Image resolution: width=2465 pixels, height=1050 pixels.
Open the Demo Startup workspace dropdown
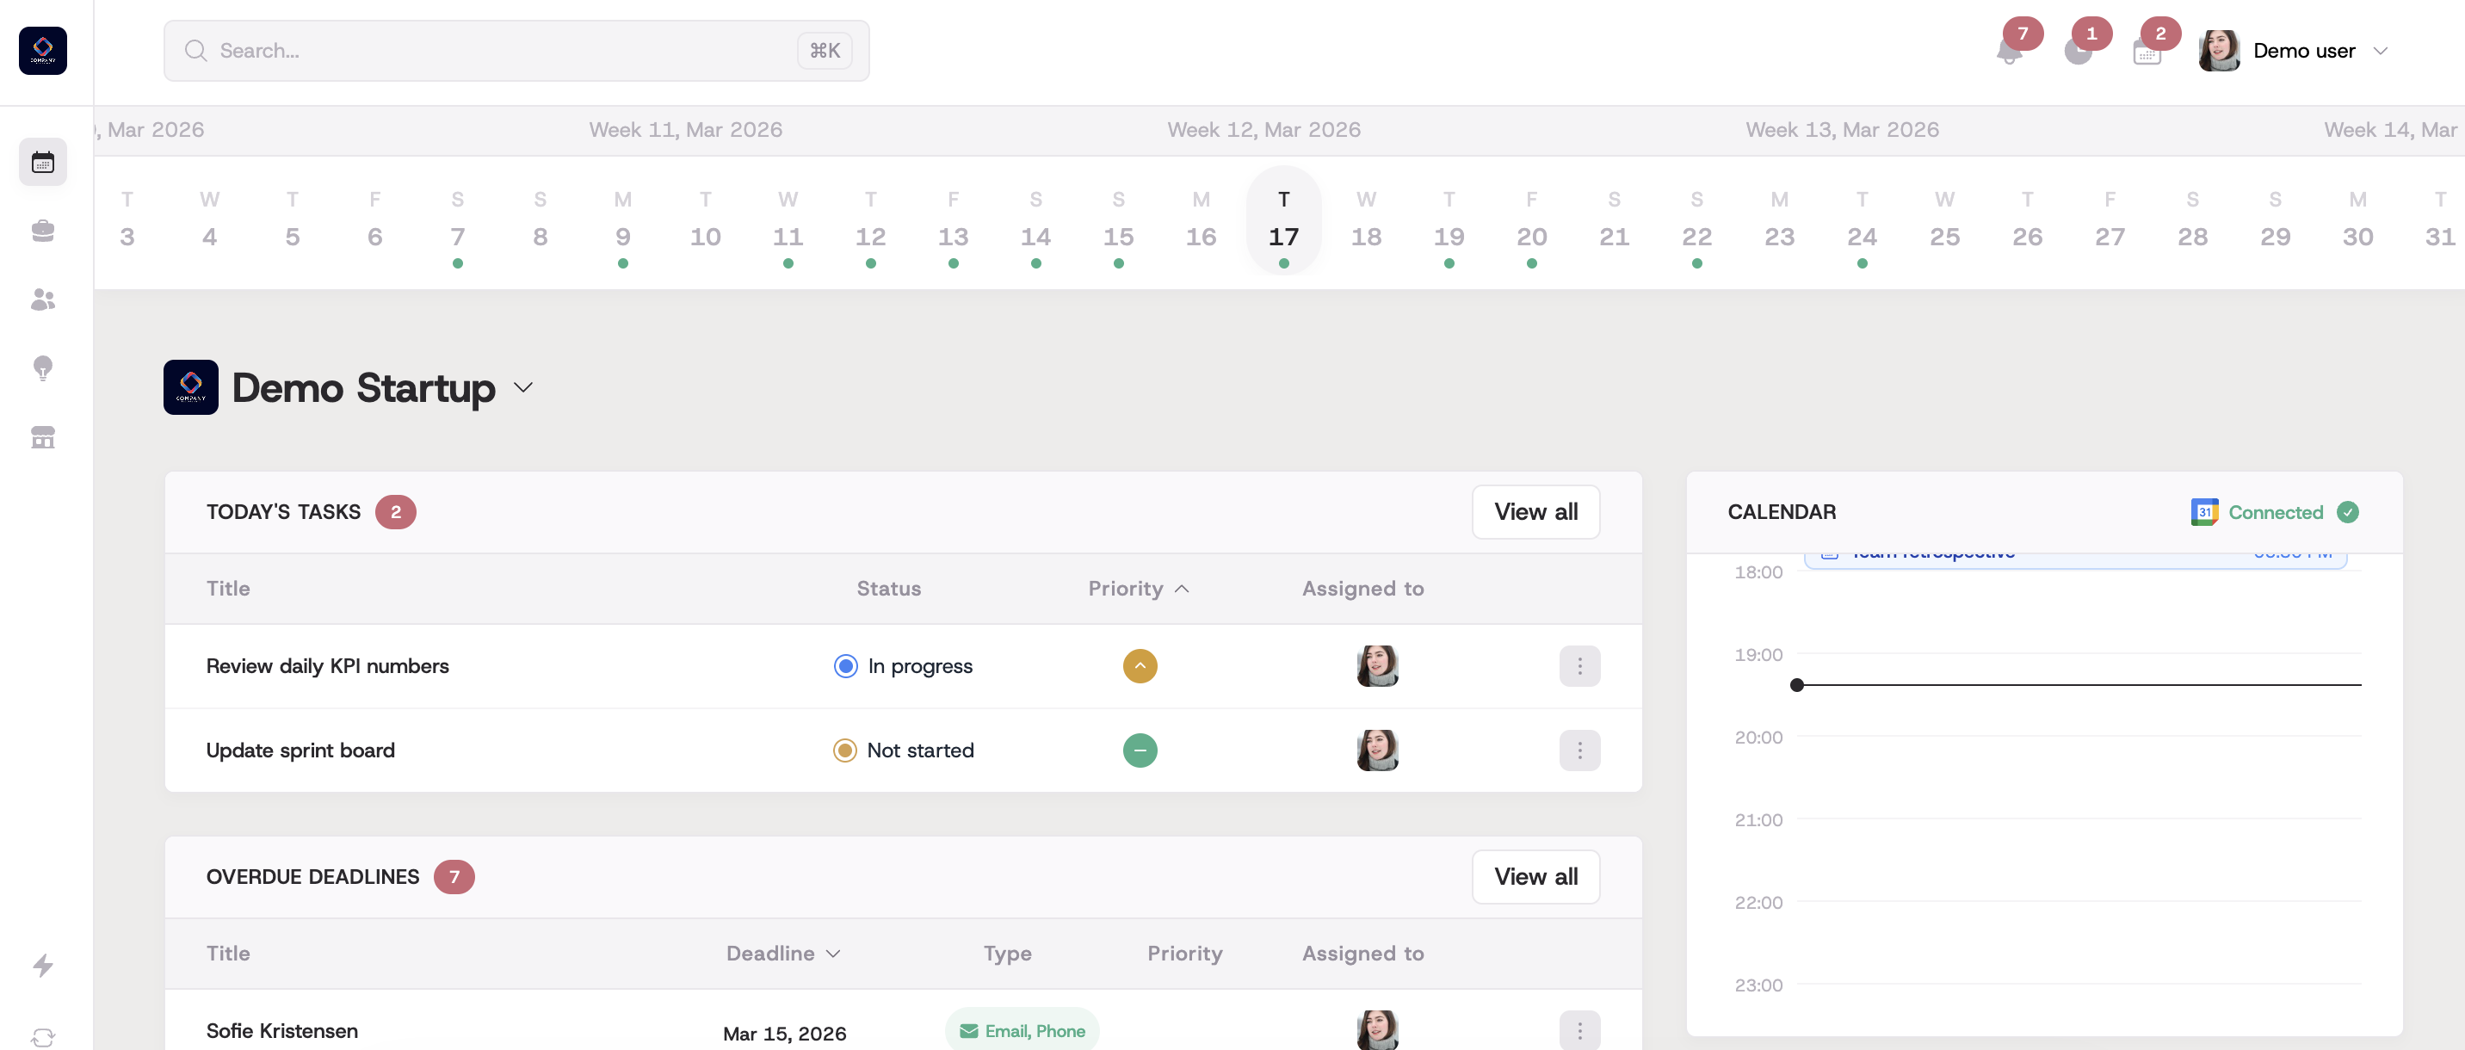[x=522, y=390]
